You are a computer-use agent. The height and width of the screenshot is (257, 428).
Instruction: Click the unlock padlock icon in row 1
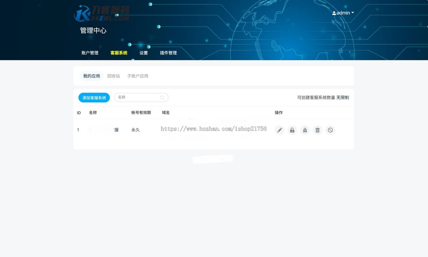292,130
